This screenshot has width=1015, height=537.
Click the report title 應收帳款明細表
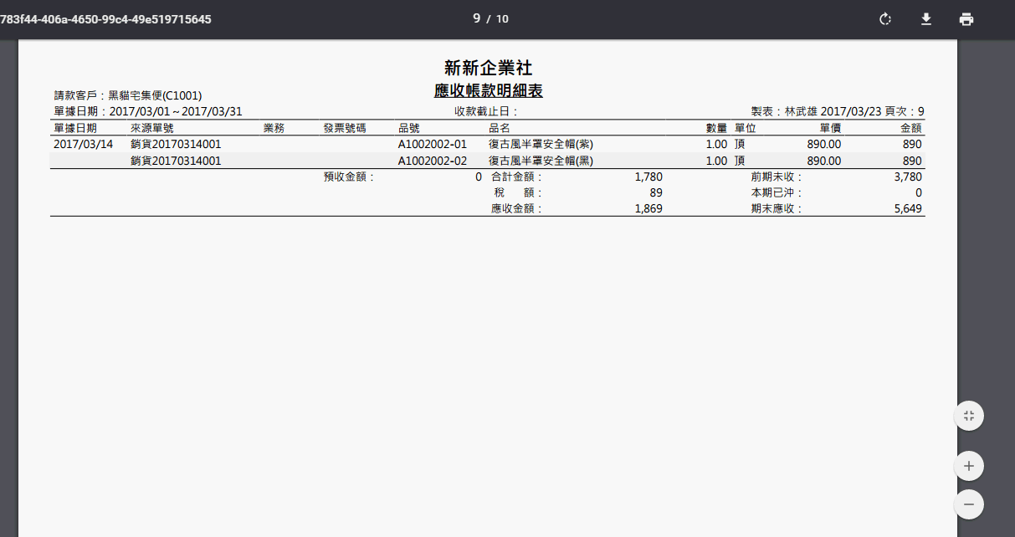(489, 91)
